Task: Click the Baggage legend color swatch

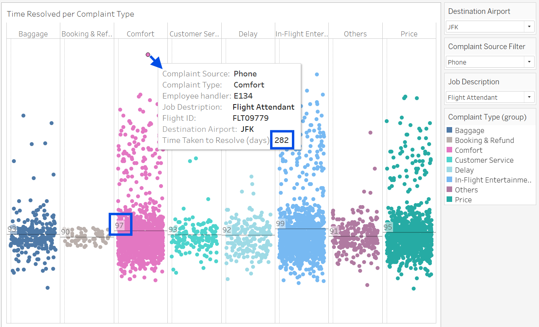Action: tap(449, 131)
